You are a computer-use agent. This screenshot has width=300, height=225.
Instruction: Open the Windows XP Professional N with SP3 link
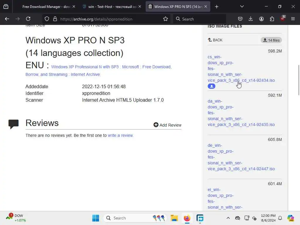98,71
